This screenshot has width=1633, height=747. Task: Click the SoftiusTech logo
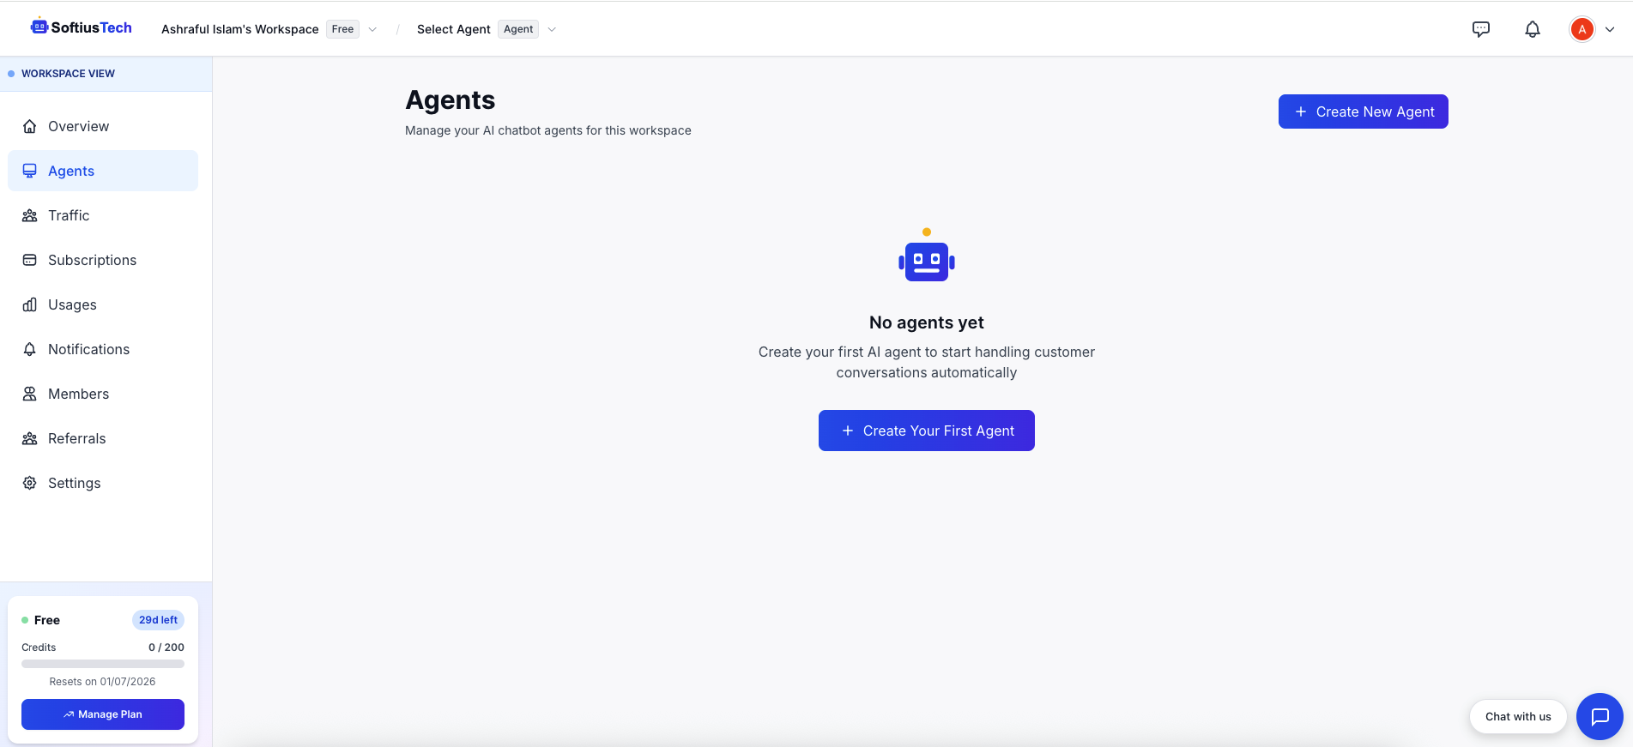(80, 27)
